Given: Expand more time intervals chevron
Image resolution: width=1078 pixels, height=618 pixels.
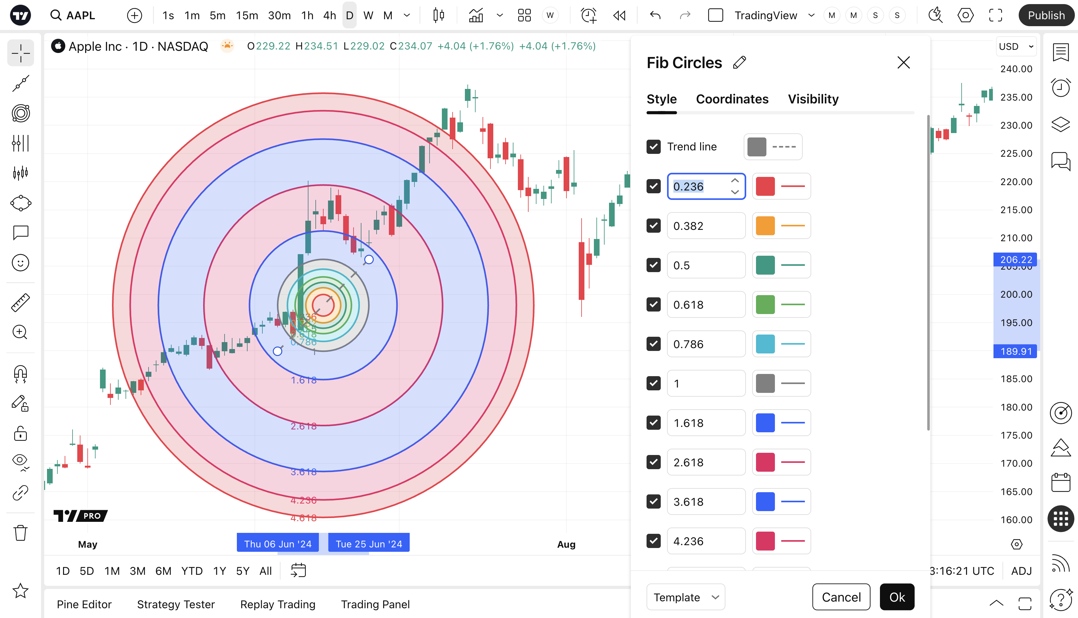Looking at the screenshot, I should tap(407, 16).
